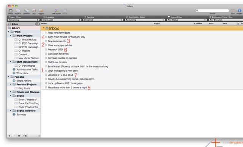Select Rituals and Reviews folder
The height and width of the screenshot is (147, 243).
[28, 92]
